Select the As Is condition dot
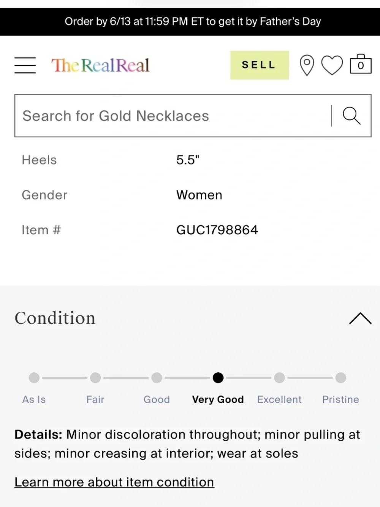Viewport: 380px width, 507px height. [x=34, y=378]
